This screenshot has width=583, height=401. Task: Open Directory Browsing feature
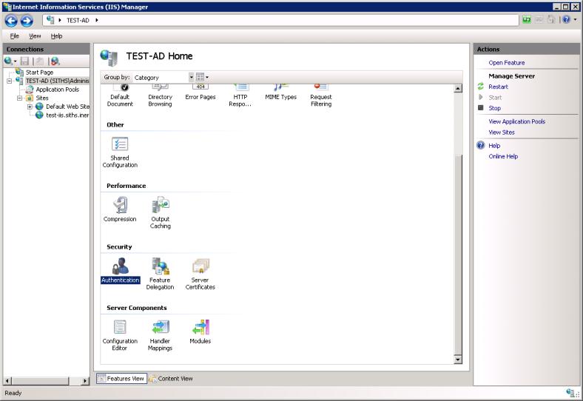click(161, 96)
